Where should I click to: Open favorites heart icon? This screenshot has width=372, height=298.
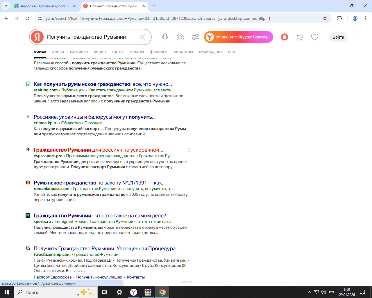coord(315,37)
